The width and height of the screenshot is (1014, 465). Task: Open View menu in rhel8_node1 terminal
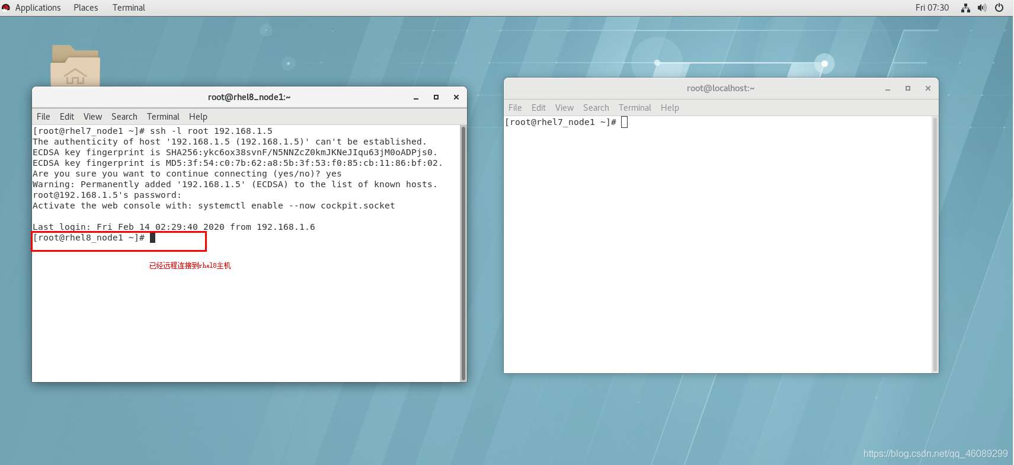(92, 117)
